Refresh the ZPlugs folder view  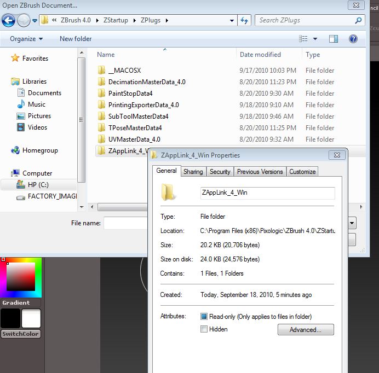(244, 21)
